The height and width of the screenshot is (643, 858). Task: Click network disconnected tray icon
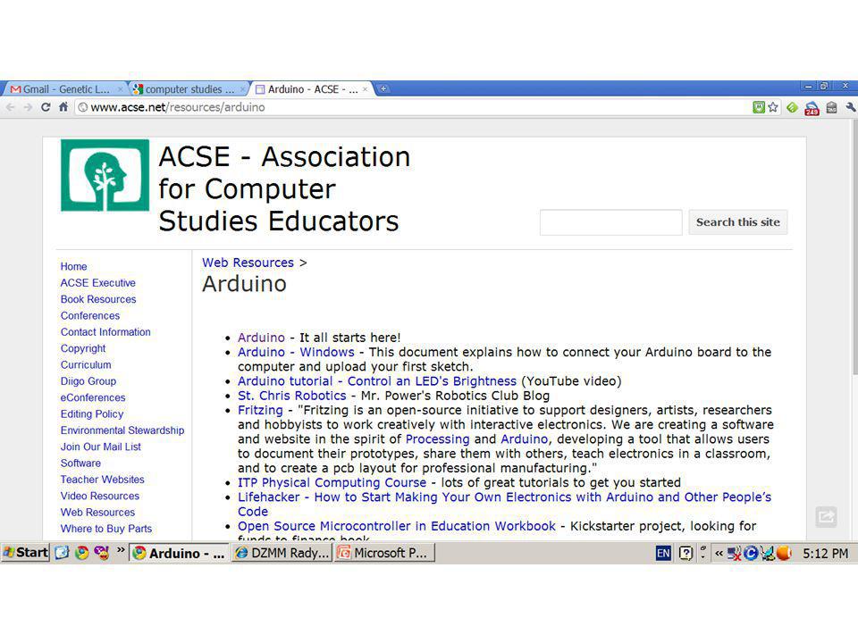coord(735,554)
